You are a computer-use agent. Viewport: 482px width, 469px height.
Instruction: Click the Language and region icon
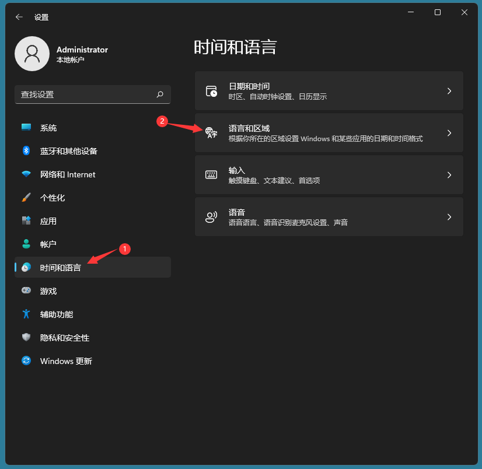[211, 133]
